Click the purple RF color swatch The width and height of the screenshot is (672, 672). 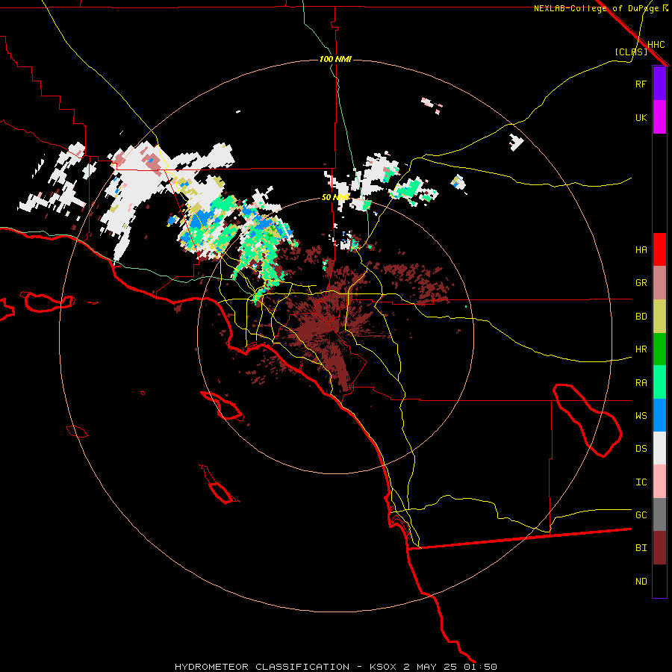[x=659, y=84]
